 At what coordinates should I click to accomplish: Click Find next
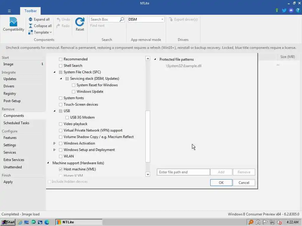click(x=97, y=26)
